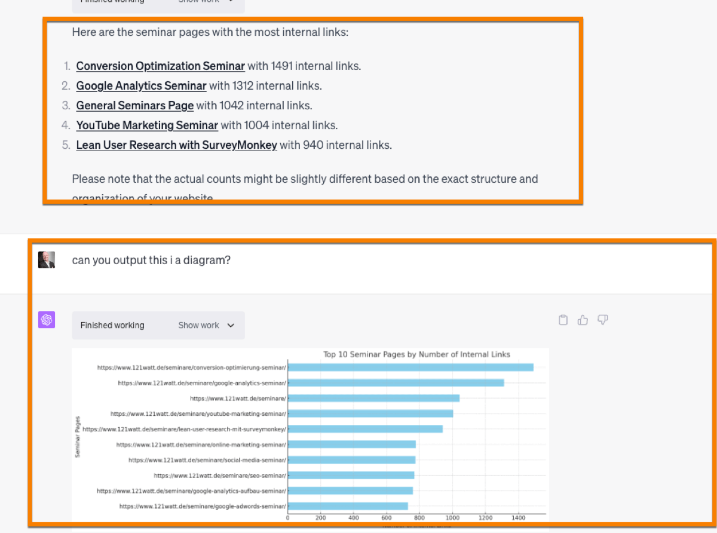The image size is (717, 533).
Task: Click the google-analytics-seminar bar in chart
Action: pyautogui.click(x=395, y=383)
